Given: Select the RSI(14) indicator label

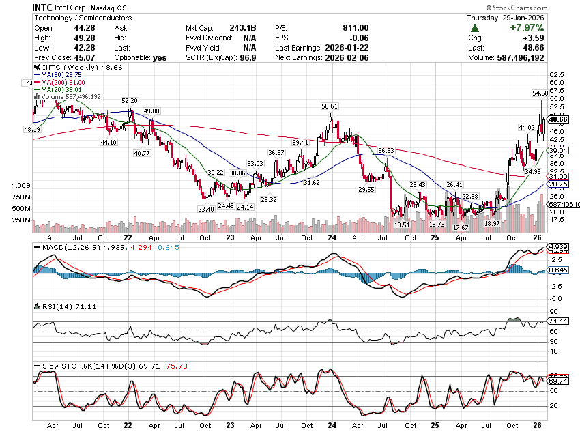Looking at the screenshot, I should [52, 306].
